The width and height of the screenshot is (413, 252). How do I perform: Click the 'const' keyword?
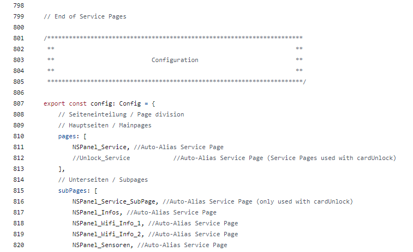tap(77, 103)
